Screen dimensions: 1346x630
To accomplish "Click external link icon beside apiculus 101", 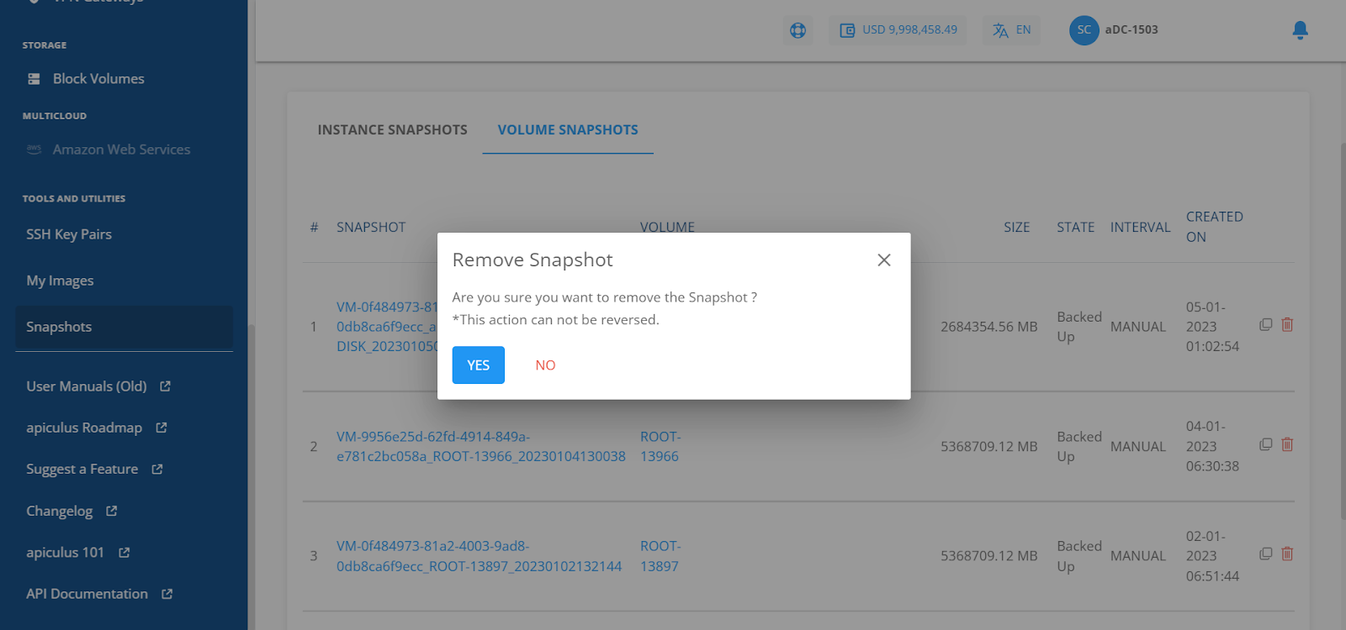I will [125, 553].
